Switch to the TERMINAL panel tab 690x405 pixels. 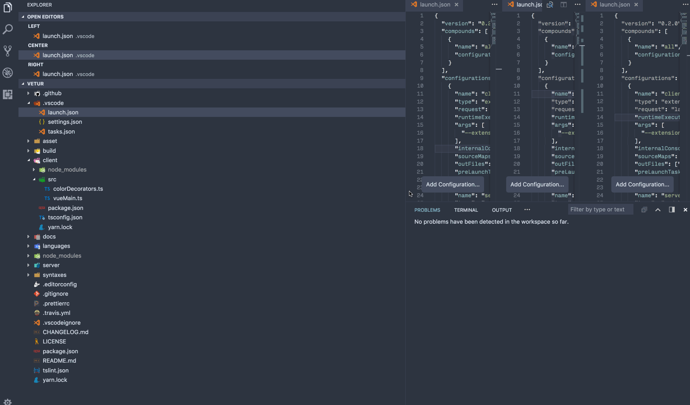tap(466, 210)
